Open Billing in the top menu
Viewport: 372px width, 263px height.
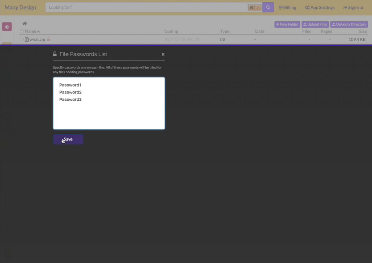(287, 8)
